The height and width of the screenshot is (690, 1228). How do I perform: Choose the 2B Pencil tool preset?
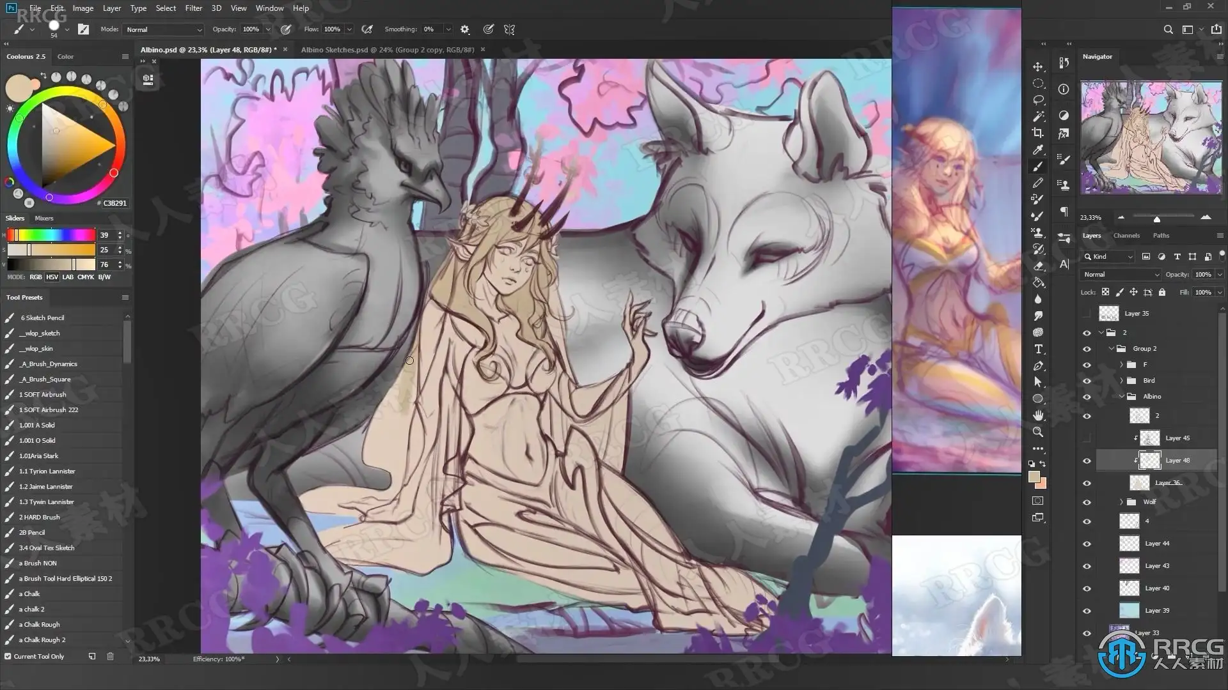32,532
